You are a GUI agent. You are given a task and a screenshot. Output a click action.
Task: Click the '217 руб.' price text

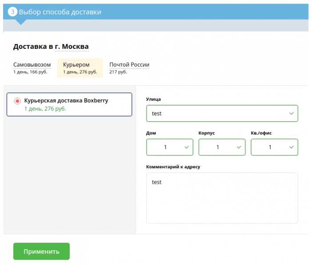coord(118,72)
